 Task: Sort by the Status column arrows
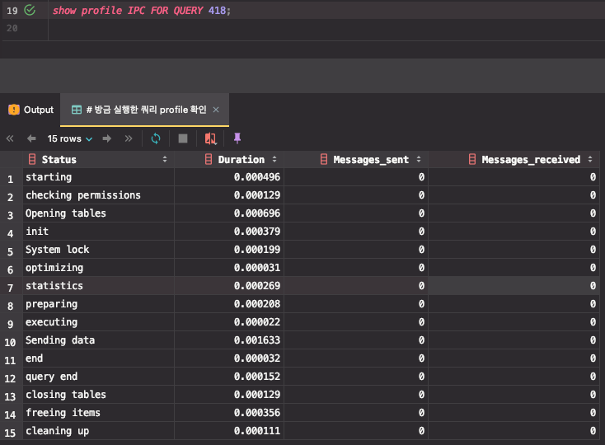click(x=165, y=159)
